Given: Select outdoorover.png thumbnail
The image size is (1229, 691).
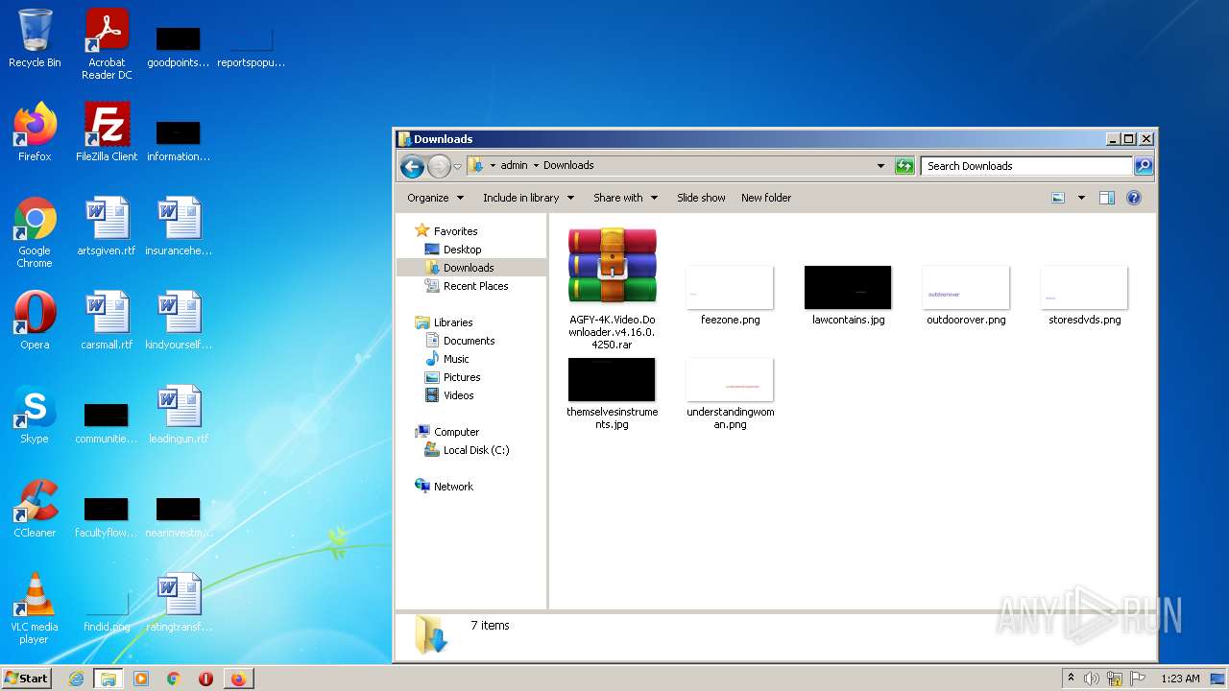Looking at the screenshot, I should pyautogui.click(x=966, y=296).
